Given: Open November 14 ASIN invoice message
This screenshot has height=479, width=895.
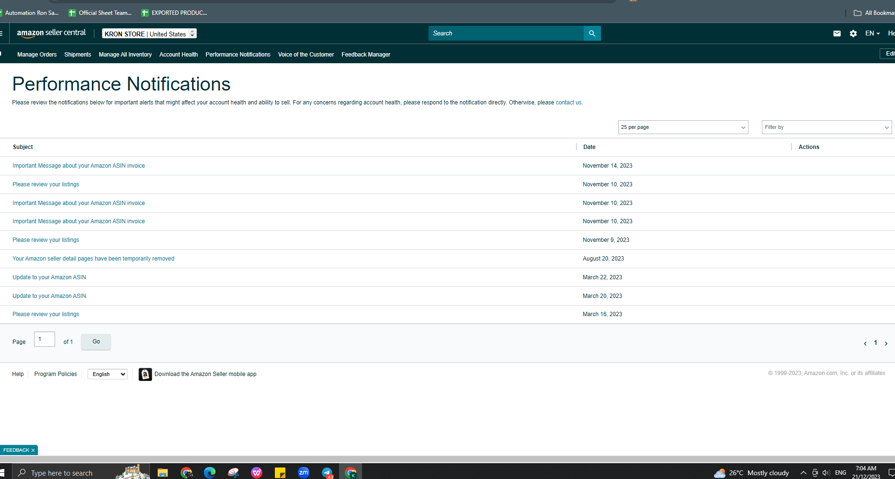Looking at the screenshot, I should (79, 166).
